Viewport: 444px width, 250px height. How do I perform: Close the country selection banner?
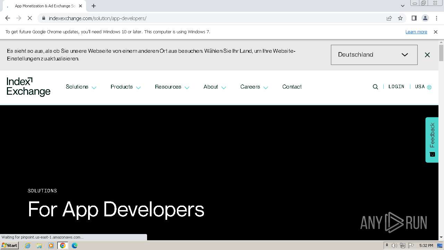click(427, 55)
